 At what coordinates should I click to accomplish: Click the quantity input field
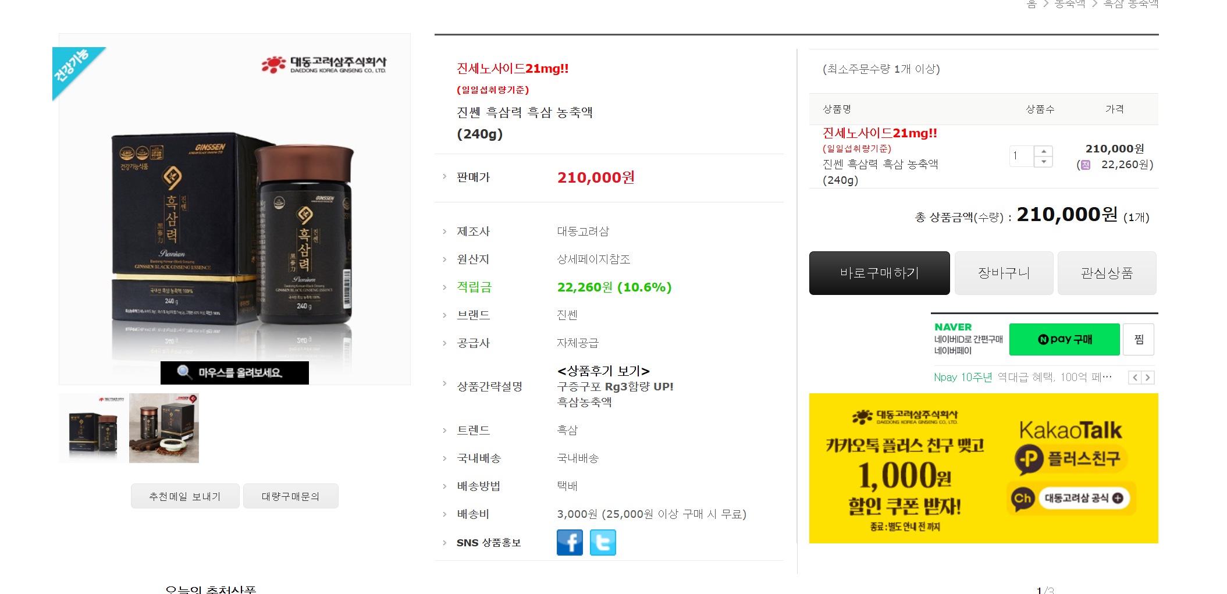point(1021,156)
